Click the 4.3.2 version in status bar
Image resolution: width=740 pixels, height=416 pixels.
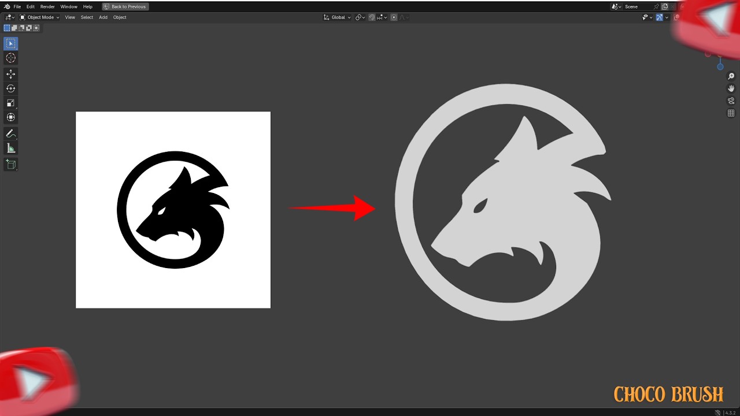pyautogui.click(x=731, y=413)
